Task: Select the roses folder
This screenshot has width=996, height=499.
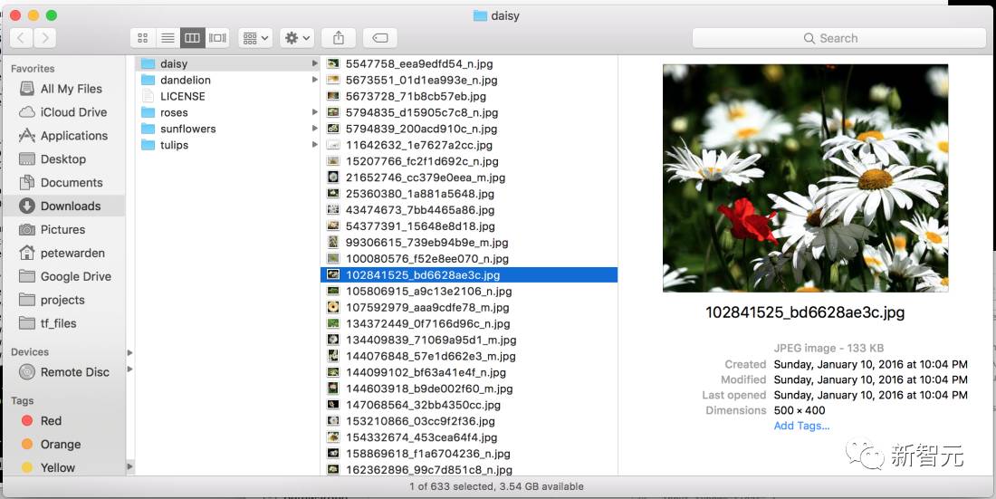Action: [x=227, y=112]
